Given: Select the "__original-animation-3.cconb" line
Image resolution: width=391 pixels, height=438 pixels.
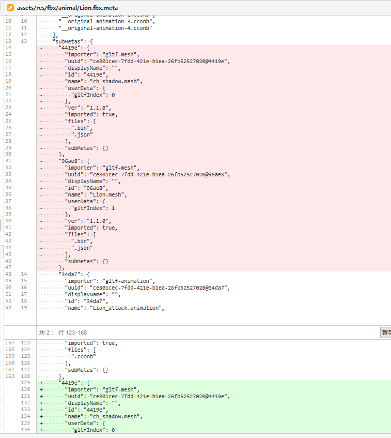Looking at the screenshot, I should 106,21.
